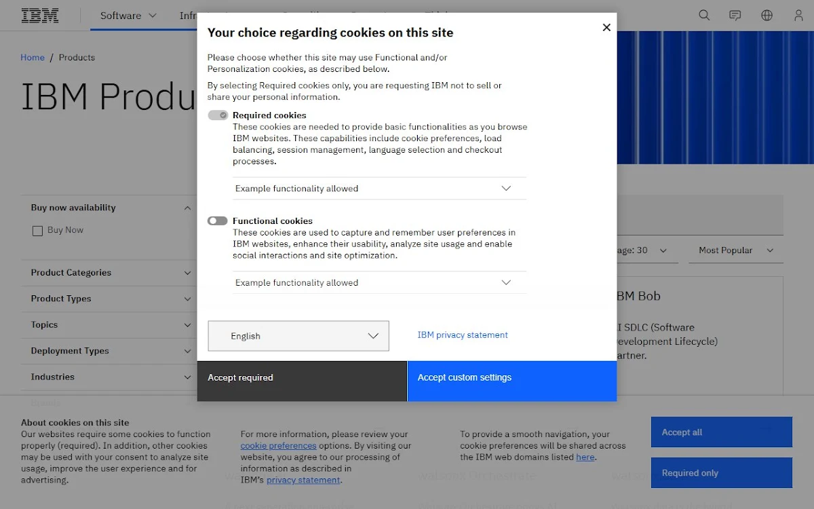Open the globe region selector icon
814x509 pixels.
point(767,15)
